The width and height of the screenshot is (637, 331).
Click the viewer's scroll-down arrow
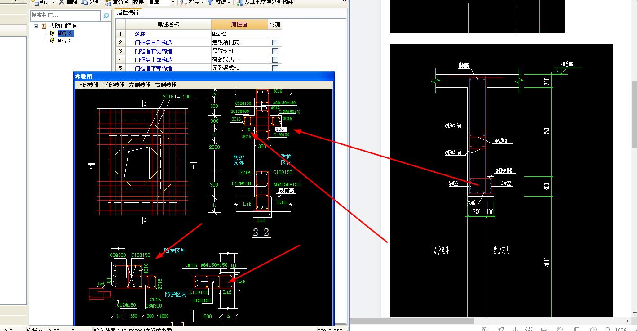pyautogui.click(x=634, y=313)
